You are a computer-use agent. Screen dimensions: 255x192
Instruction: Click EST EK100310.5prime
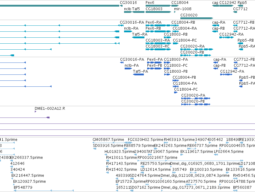pyautogui.click(x=206, y=170)
